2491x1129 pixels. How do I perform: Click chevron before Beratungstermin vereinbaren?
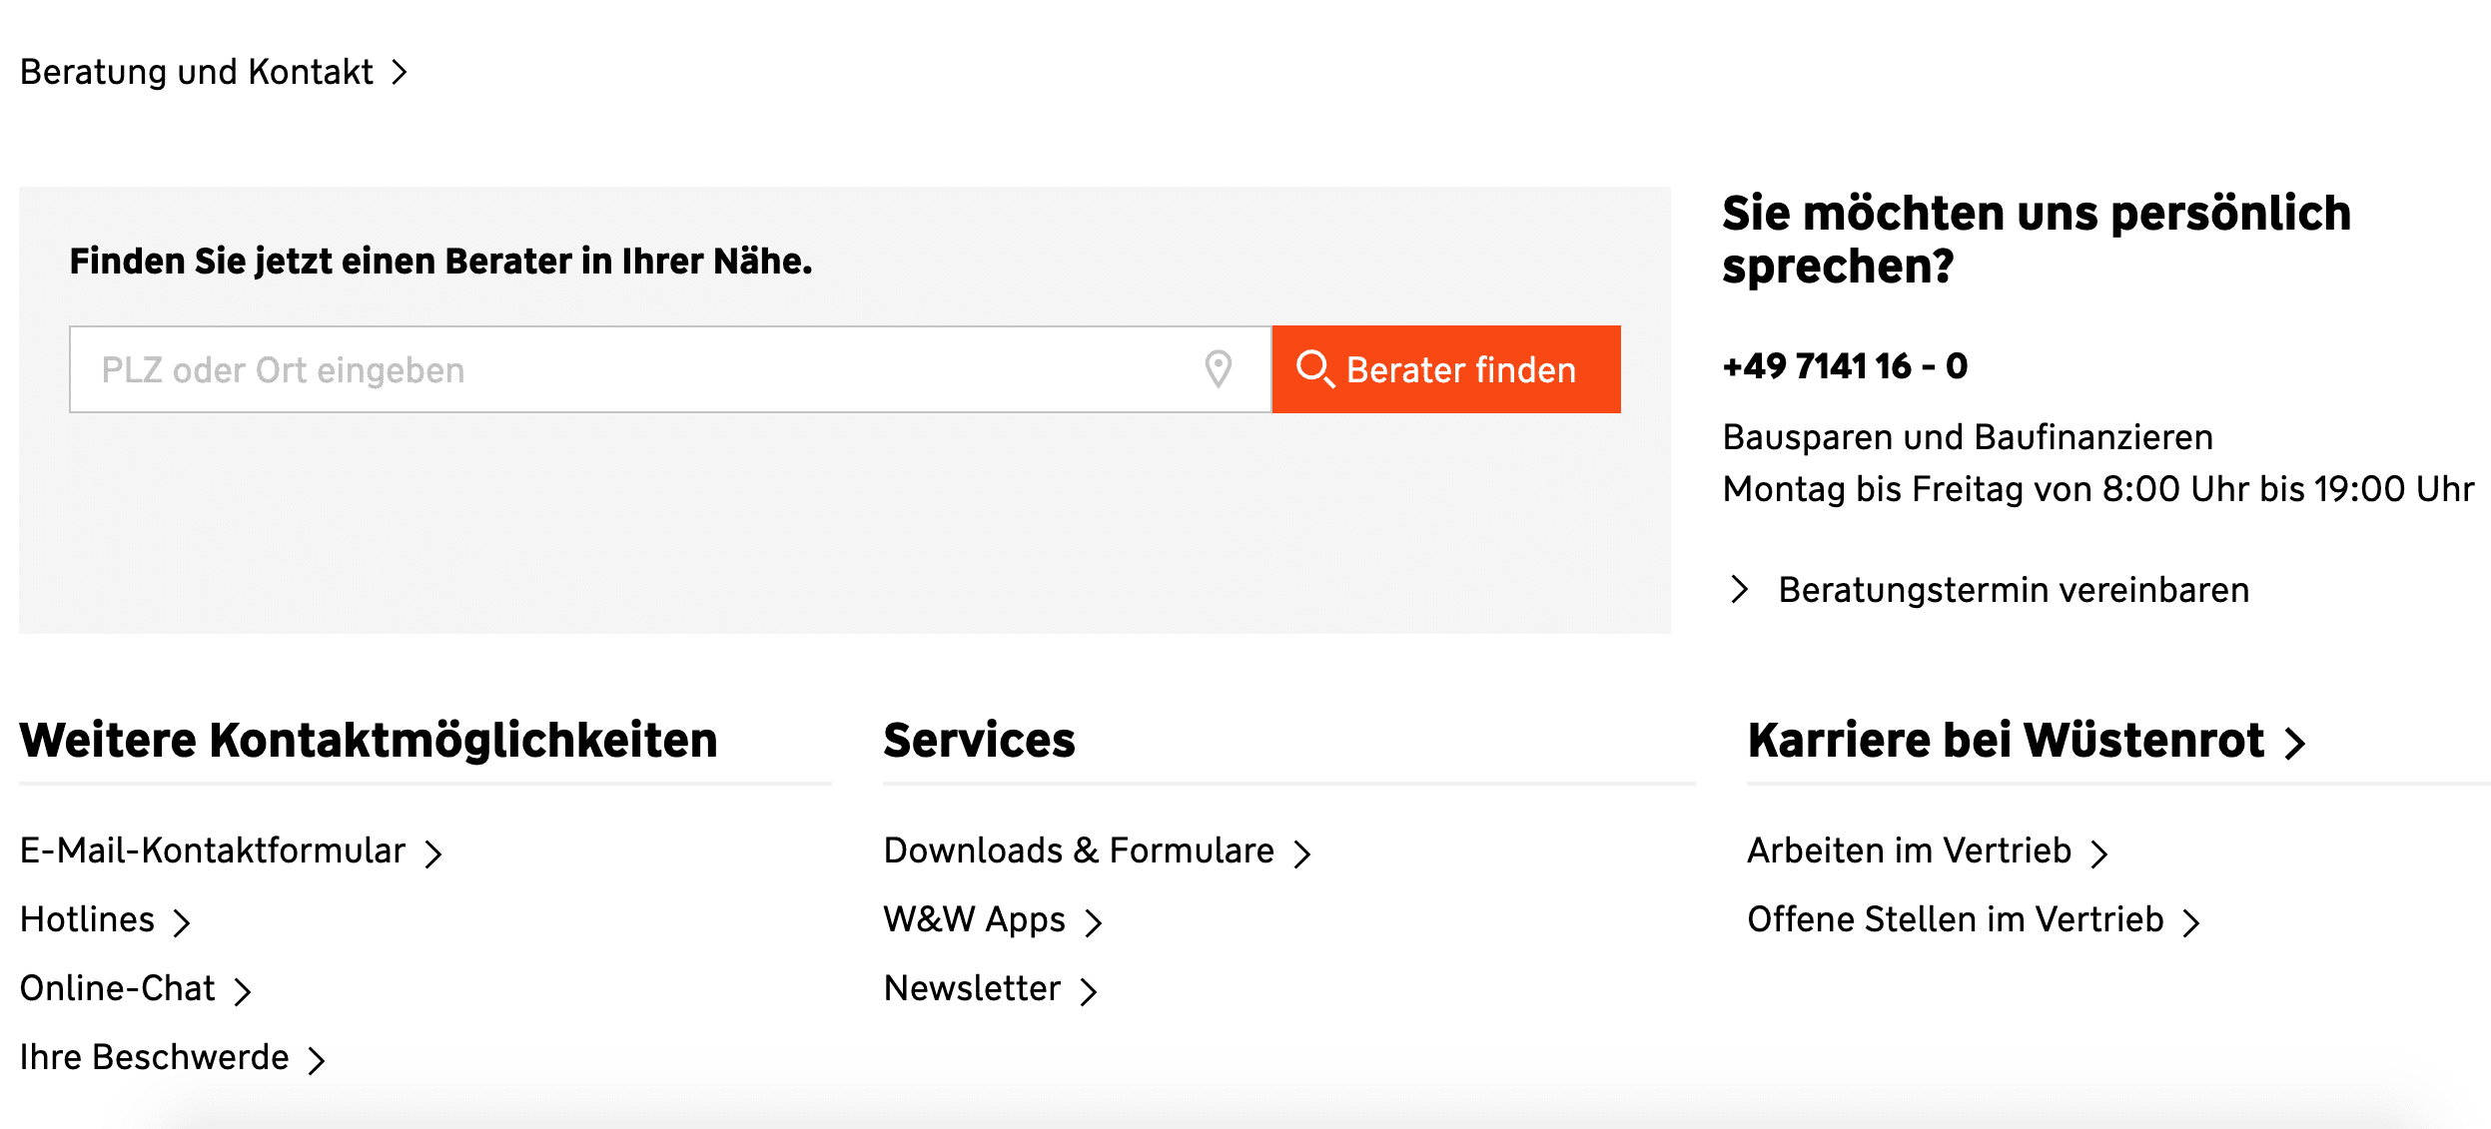tap(1739, 589)
